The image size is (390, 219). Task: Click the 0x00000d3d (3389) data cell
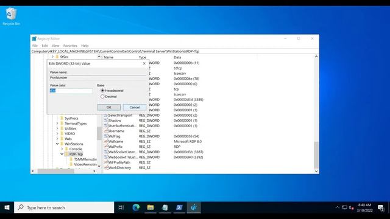[188, 100]
